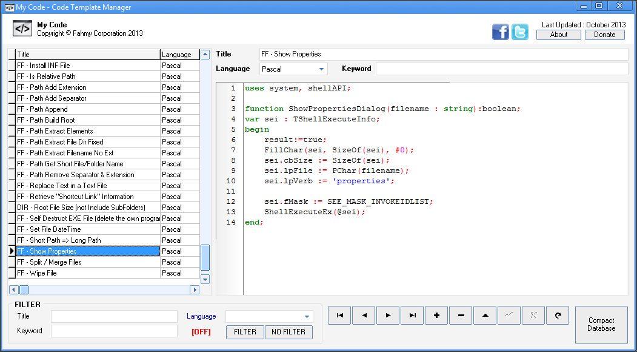
Task: Add new record with plus button
Action: pos(436,316)
